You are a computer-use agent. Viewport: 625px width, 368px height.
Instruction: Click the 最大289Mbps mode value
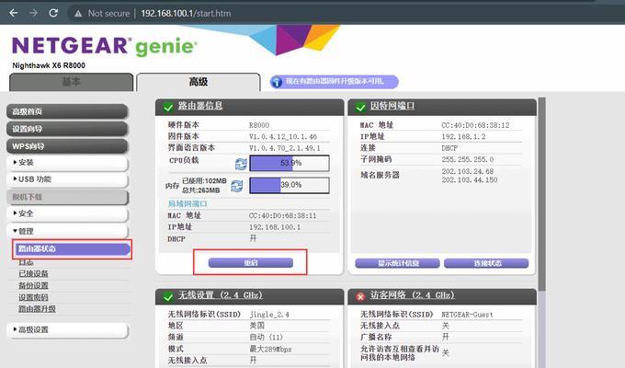[270, 350]
